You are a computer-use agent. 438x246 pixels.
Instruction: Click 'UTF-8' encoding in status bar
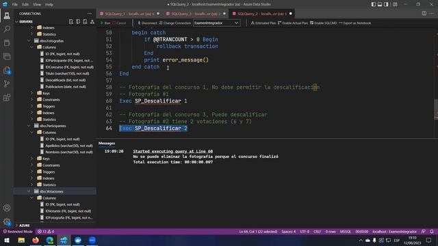tap(305, 232)
